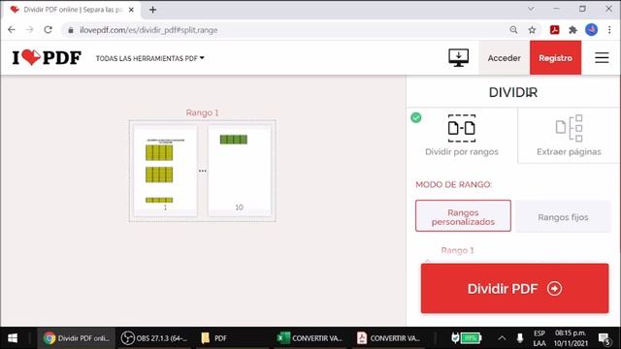
Task: Bookmark this page with the star
Action: (x=532, y=30)
